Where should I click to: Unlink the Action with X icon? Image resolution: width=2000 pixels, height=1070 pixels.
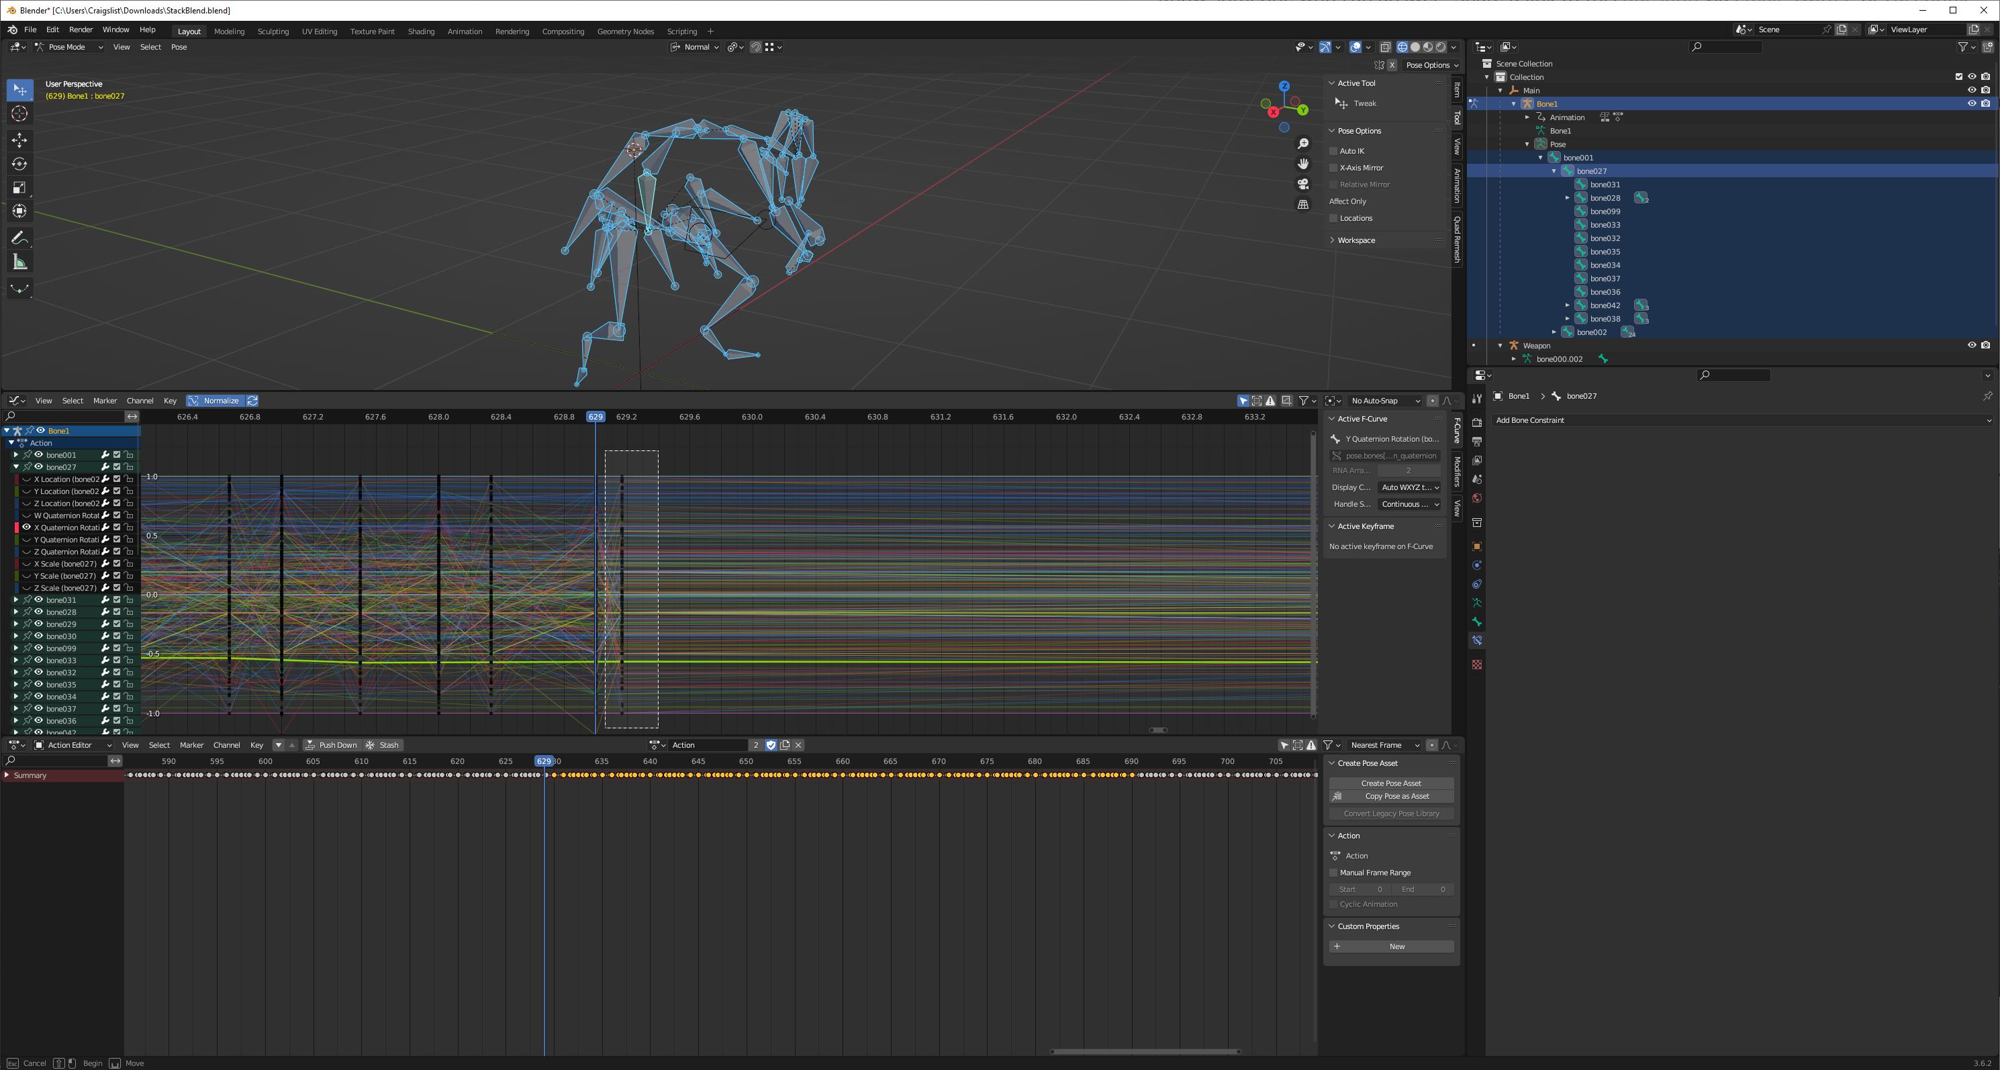tap(798, 744)
